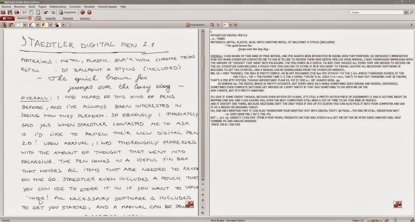Screen dimensions: 415x222
Task: Zoom in with the right magnifier icon
Action: [412, 220]
